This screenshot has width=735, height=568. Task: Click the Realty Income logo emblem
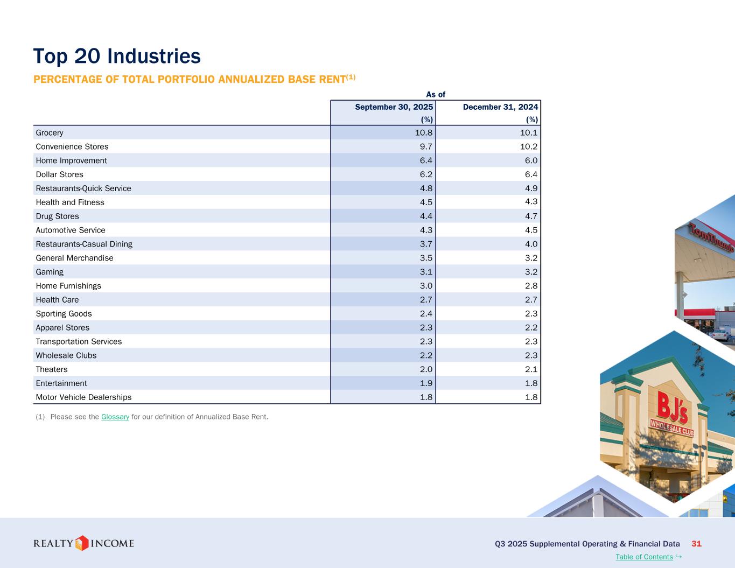pos(82,543)
